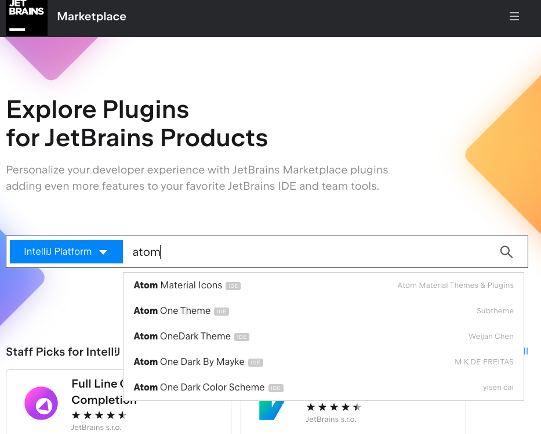Click the IDE badge beside Atom One Dark Color Scheme

coord(275,388)
